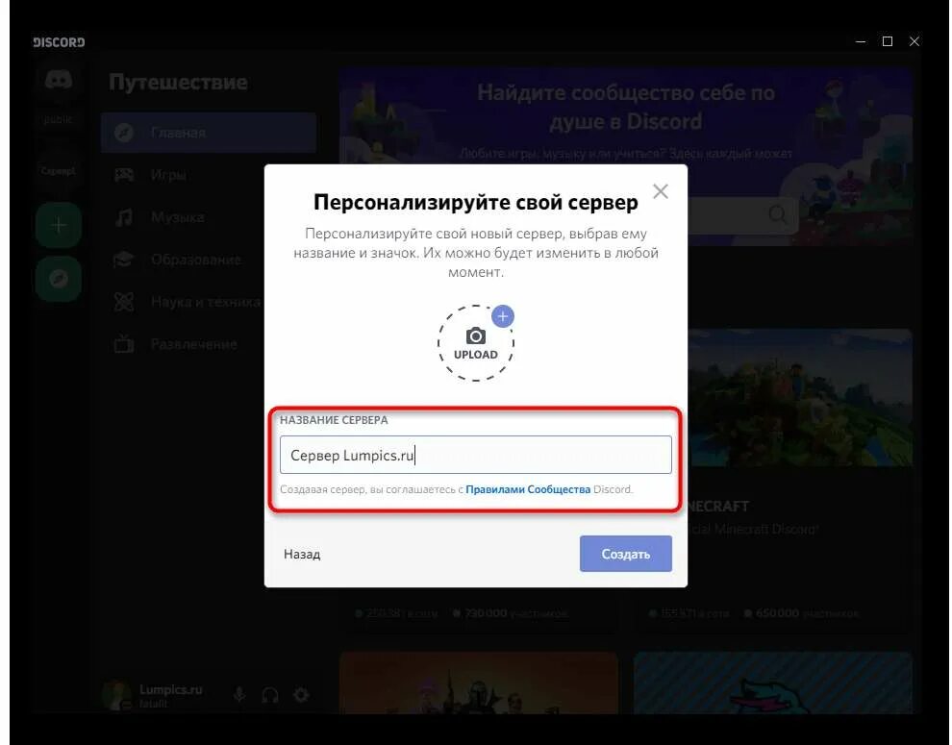The width and height of the screenshot is (952, 745).
Task: Click the Lumpics.ru username text
Action: point(170,689)
